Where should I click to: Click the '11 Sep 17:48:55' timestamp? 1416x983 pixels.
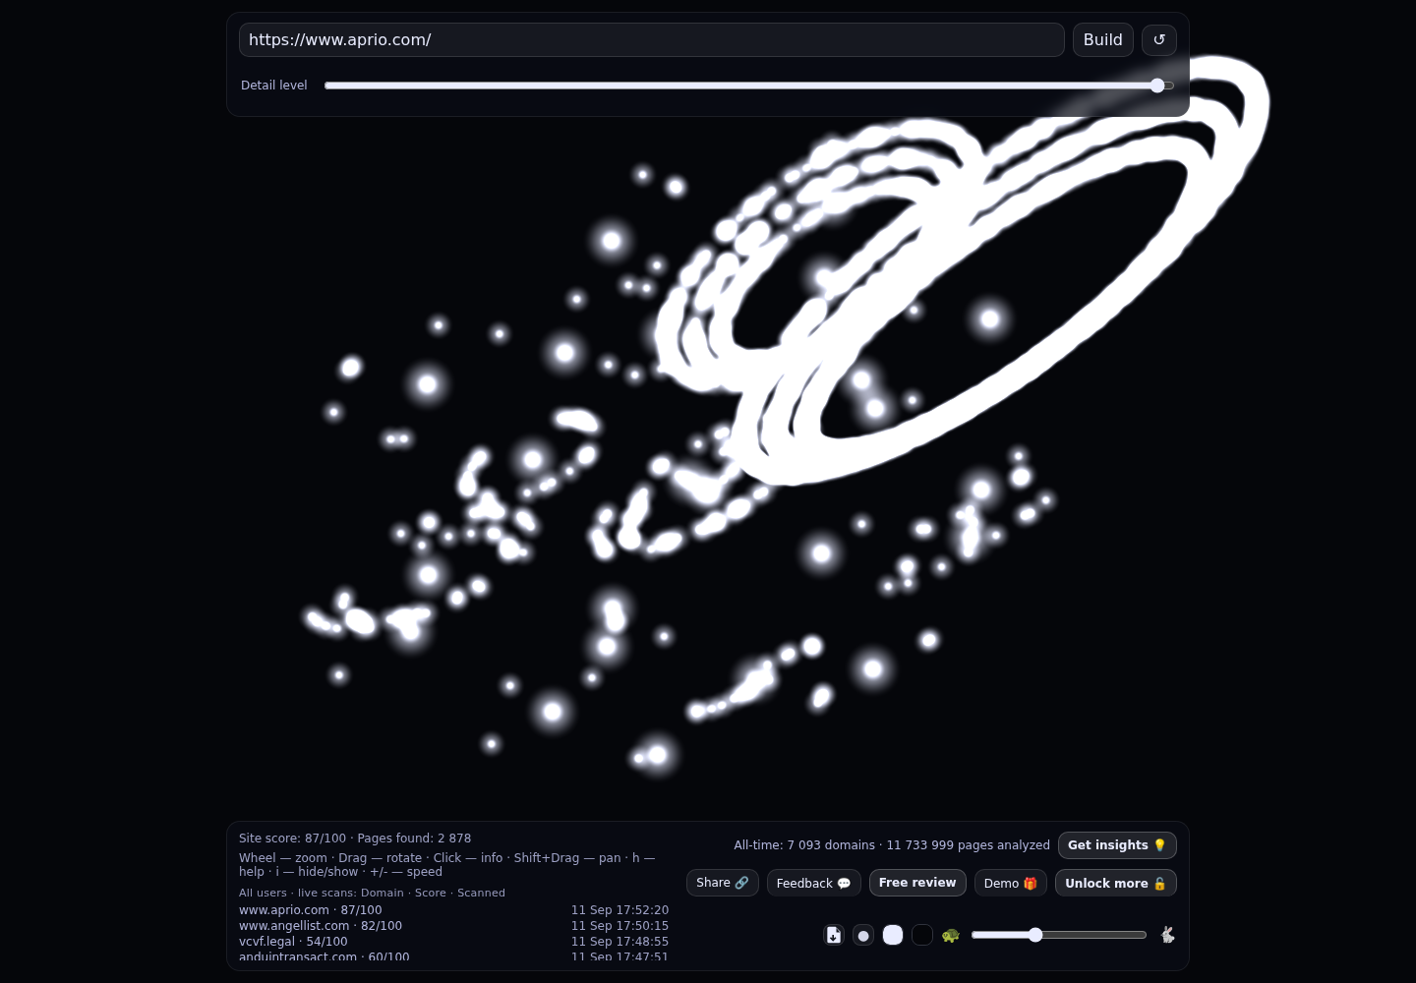pos(619,942)
